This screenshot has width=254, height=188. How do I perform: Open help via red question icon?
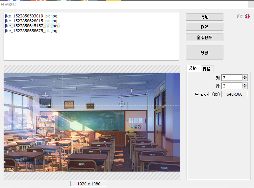click(x=247, y=16)
